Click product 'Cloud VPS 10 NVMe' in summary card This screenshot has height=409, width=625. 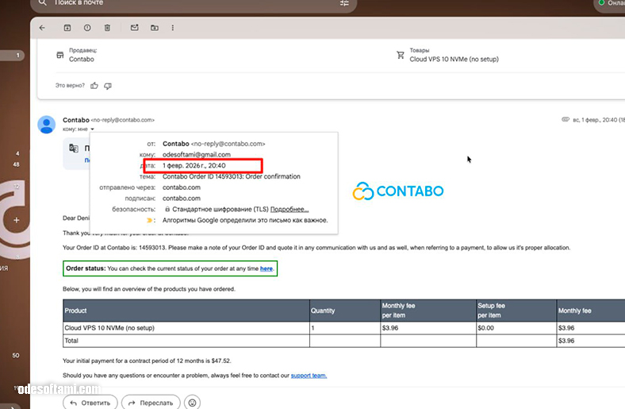(454, 59)
